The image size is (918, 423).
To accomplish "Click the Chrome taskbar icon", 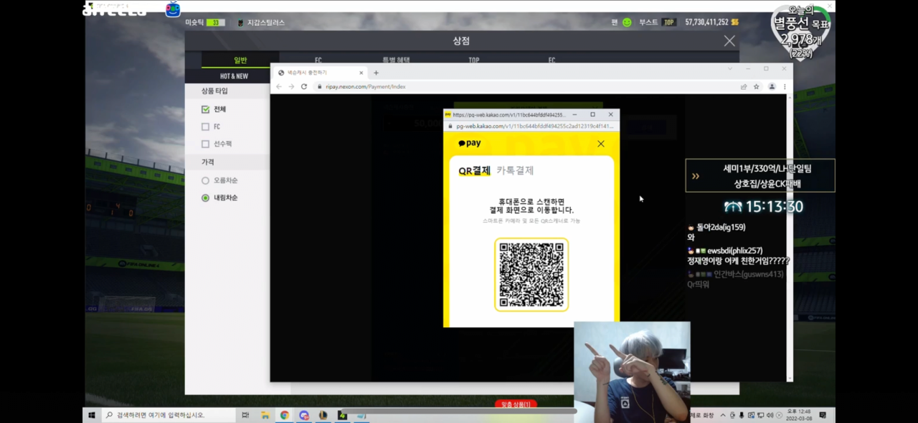I will 285,415.
